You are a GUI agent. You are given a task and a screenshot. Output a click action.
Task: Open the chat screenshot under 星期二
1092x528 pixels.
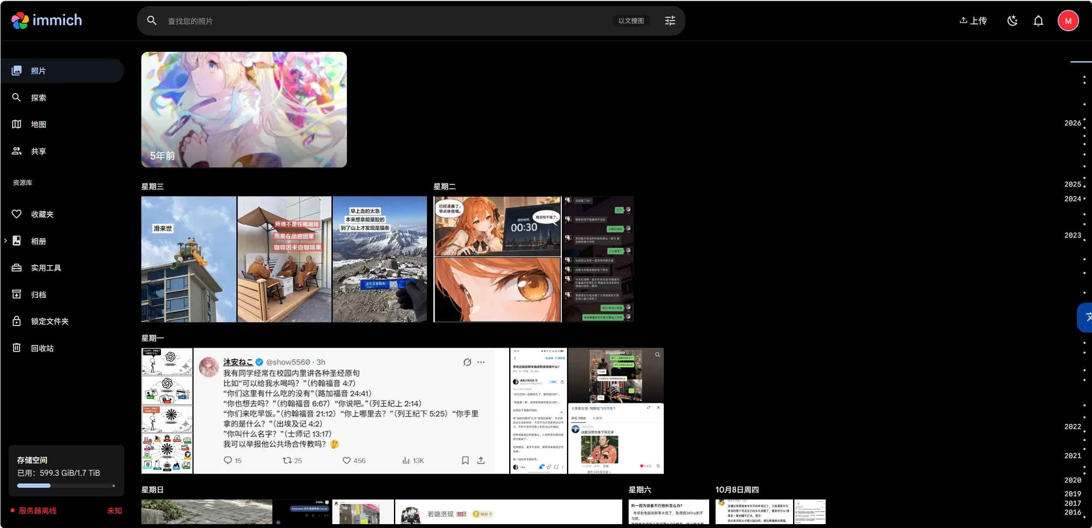pos(598,259)
